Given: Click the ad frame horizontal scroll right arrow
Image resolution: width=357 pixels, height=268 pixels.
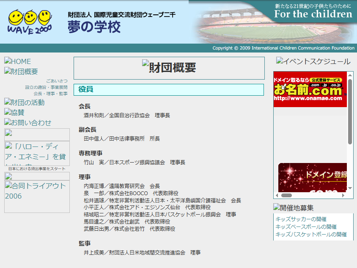Looking at the screenshot, I should pos(343,196).
